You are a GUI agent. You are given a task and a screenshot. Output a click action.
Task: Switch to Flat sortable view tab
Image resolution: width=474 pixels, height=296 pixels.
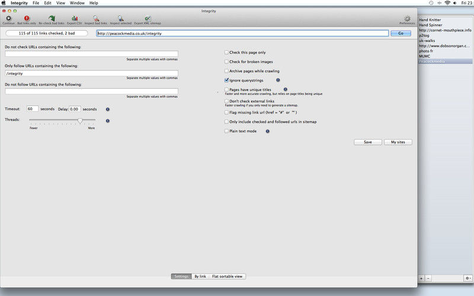(x=228, y=276)
